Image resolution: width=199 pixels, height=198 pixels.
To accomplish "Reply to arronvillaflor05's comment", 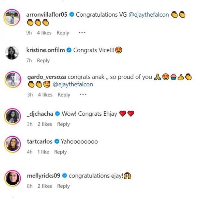I will click(x=63, y=33).
